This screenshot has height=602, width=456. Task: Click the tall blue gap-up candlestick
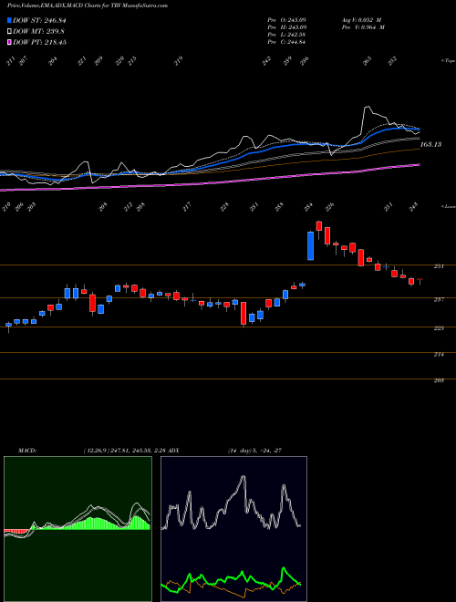(310, 245)
